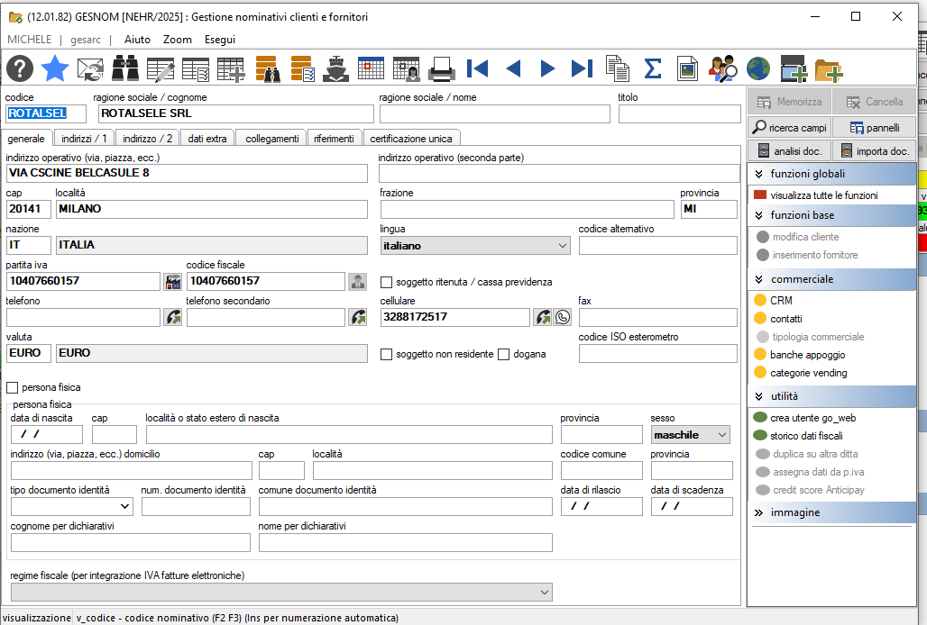Switch to the dati extra tab
The image size is (927, 625).
[207, 139]
